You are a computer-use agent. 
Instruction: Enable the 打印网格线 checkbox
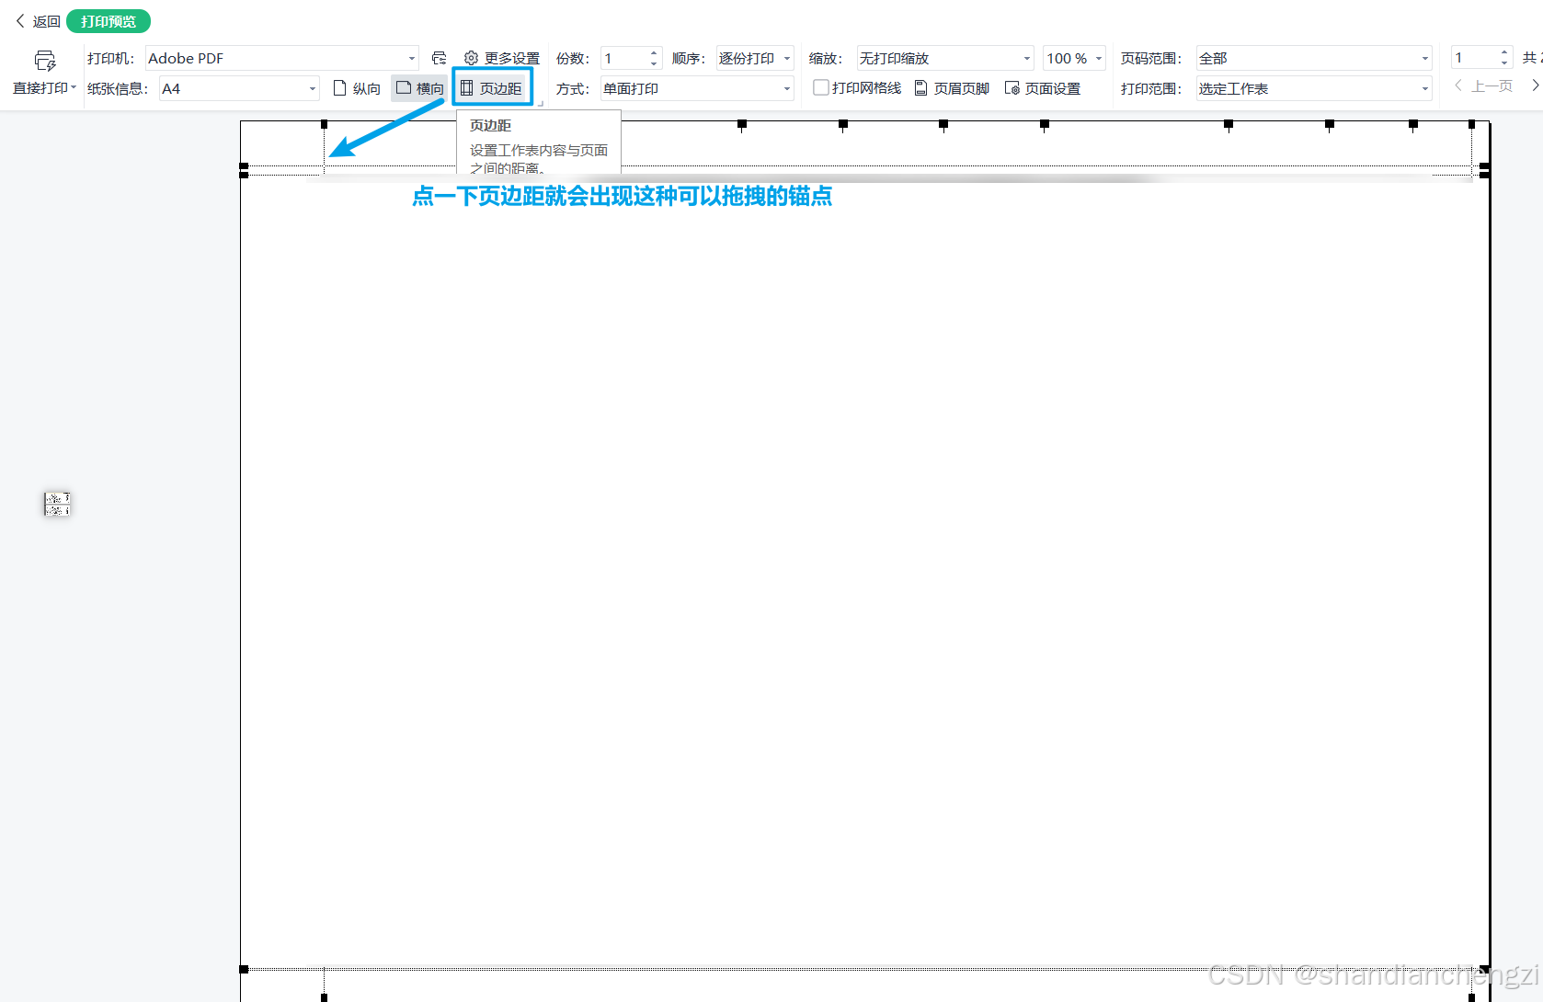point(821,87)
